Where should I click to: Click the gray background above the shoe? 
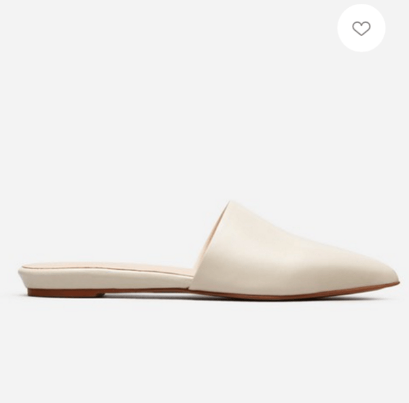(x=183, y=104)
